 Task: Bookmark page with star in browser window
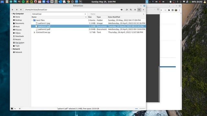pos(161,10)
